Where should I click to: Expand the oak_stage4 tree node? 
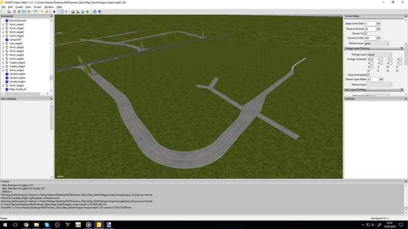(x=3, y=44)
